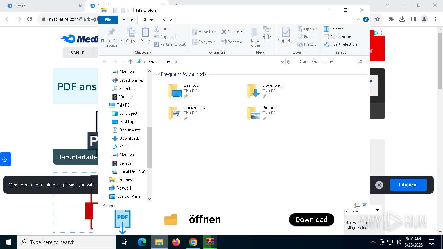The image size is (443, 249).
Task: Open Quick Access Toolbar customize dropdown
Action: (129, 10)
